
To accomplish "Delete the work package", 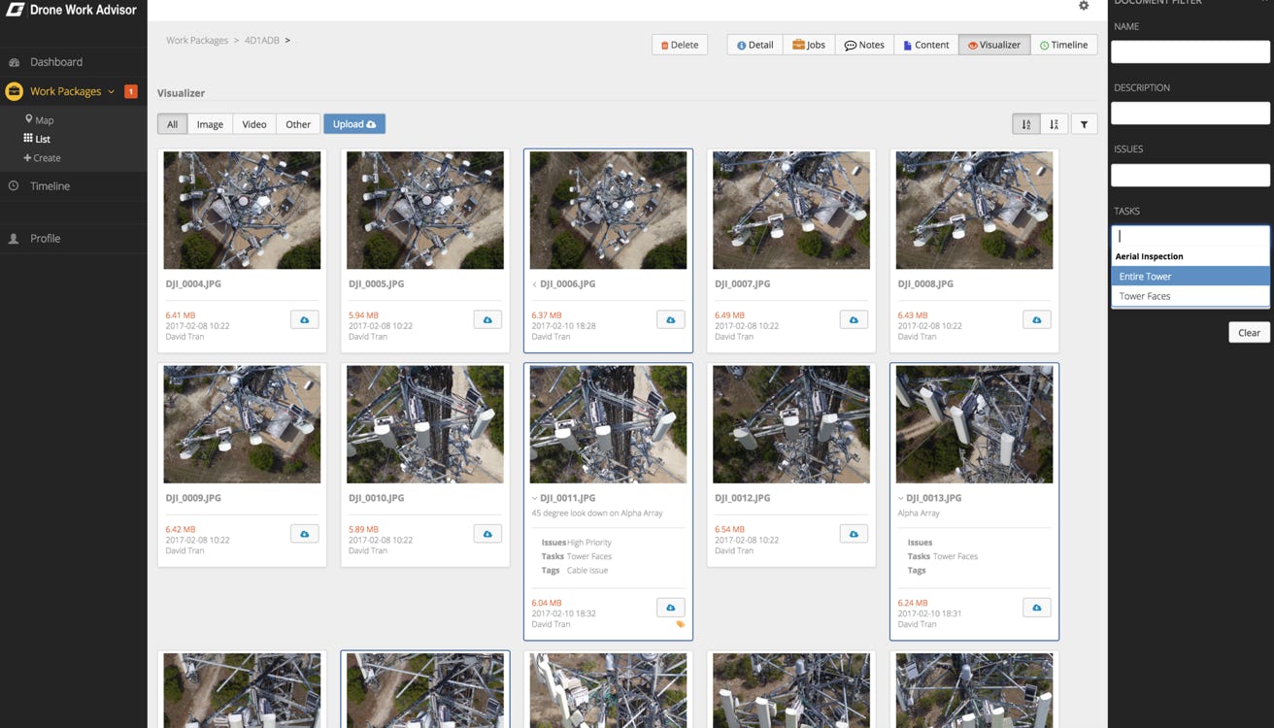I will click(680, 45).
